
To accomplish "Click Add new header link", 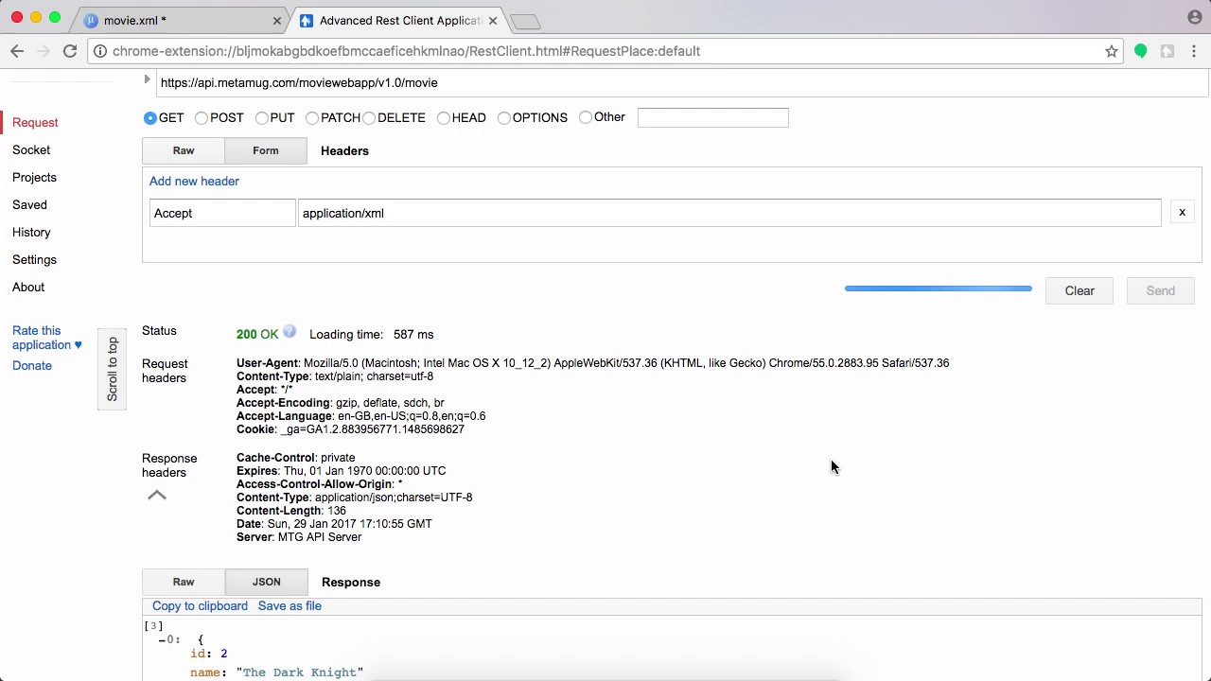I will pyautogui.click(x=194, y=181).
